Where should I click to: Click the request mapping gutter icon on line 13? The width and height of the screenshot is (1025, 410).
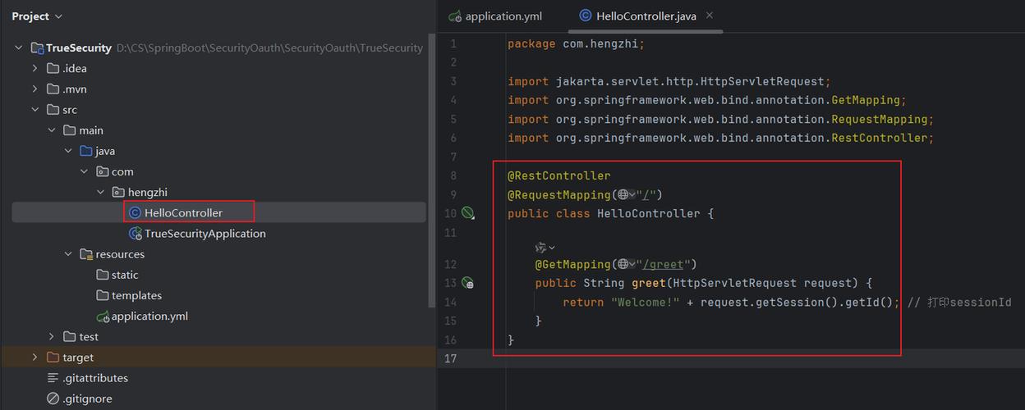[467, 283]
